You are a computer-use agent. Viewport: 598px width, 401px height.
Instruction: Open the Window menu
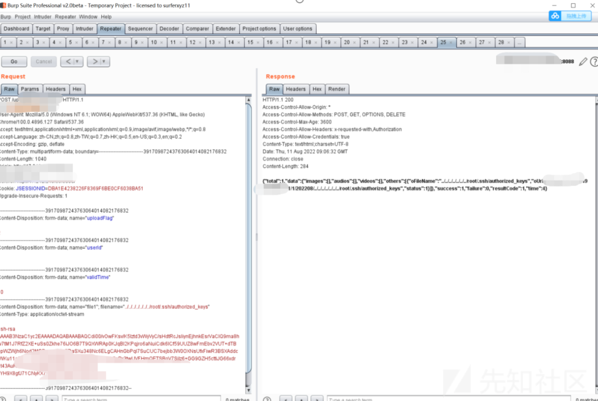(88, 17)
